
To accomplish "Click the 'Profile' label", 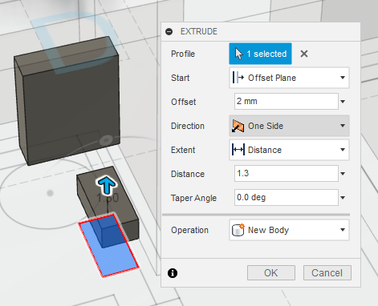I will pyautogui.click(x=183, y=54).
